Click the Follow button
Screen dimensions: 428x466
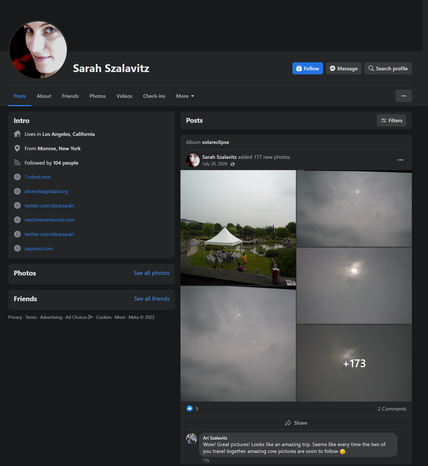click(308, 68)
